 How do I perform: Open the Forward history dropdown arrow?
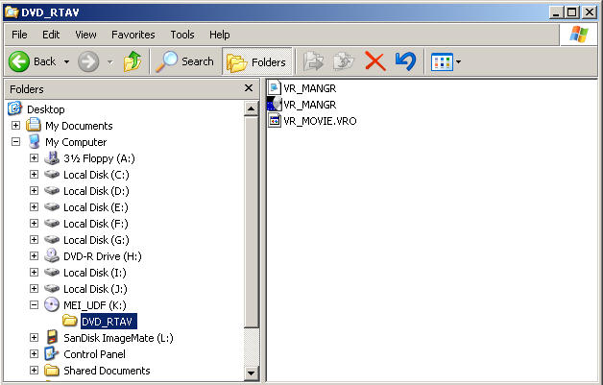pyautogui.click(x=110, y=61)
